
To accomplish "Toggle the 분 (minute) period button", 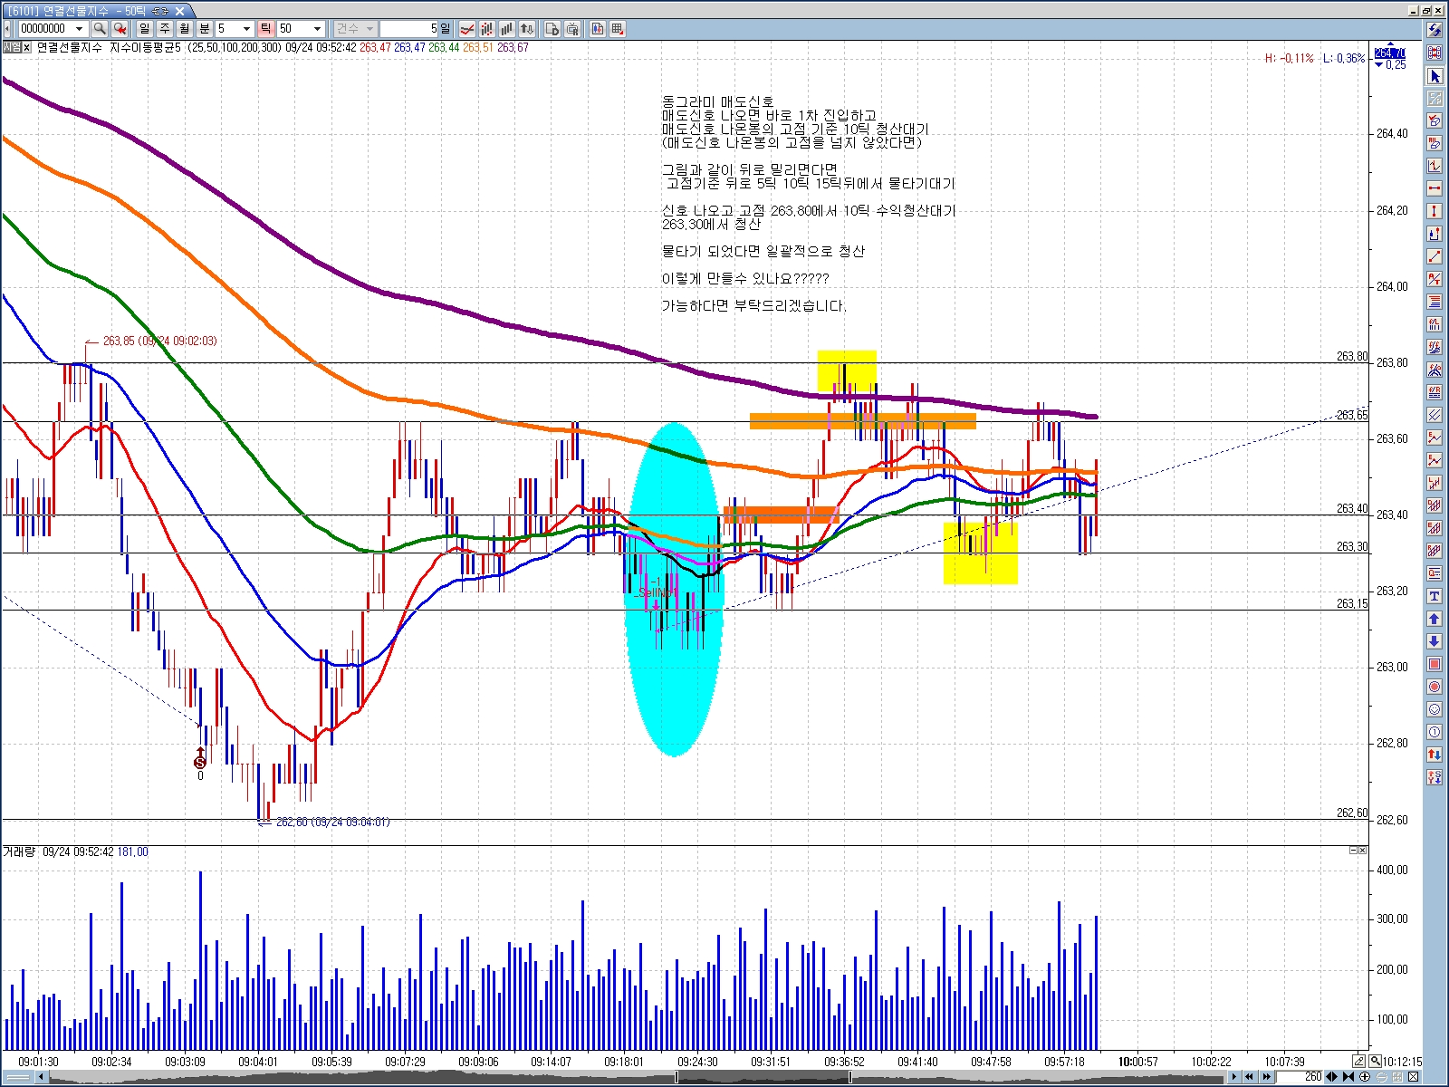I will [x=205, y=29].
